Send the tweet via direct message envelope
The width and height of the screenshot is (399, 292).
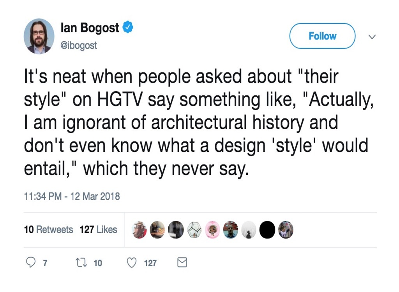pos(182,263)
